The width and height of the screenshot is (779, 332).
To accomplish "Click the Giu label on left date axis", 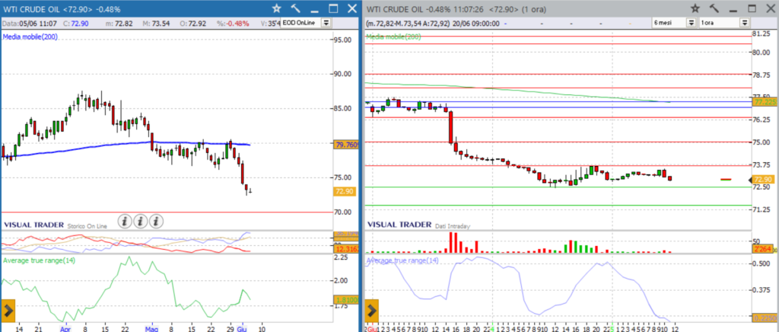I will click(x=243, y=328).
